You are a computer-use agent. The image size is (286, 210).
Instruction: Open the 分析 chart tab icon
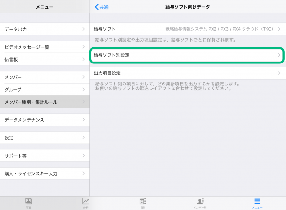[x=86, y=202]
